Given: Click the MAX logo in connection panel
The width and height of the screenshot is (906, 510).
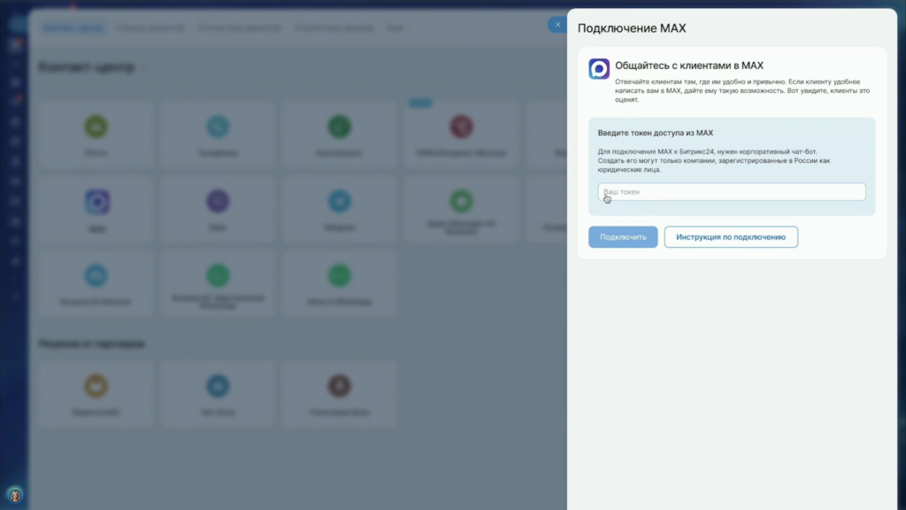Looking at the screenshot, I should pyautogui.click(x=599, y=69).
